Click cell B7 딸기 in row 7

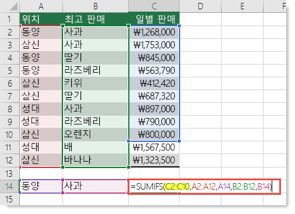click(x=96, y=96)
